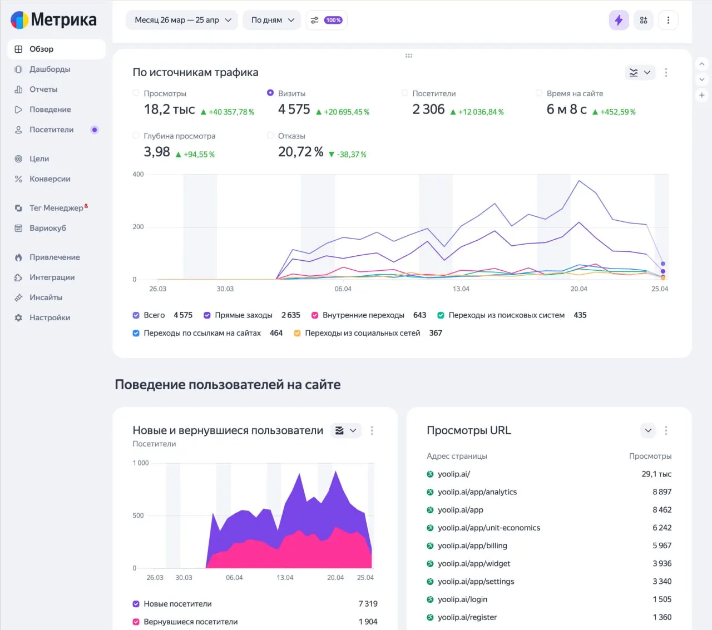Uncheck the Внутренние переходы legend checkbox
The height and width of the screenshot is (630, 712).
(315, 315)
